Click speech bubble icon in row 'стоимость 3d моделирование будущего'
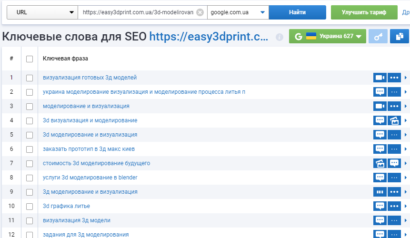The image size is (410, 238). click(394, 163)
